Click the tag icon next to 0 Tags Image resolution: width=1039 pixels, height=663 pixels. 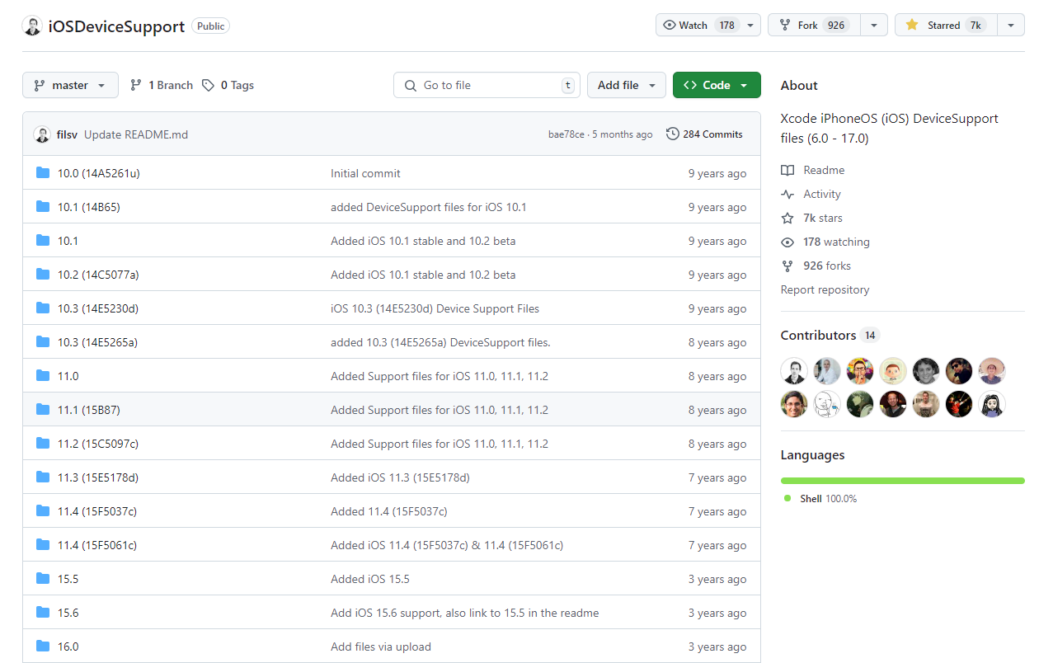pos(209,85)
